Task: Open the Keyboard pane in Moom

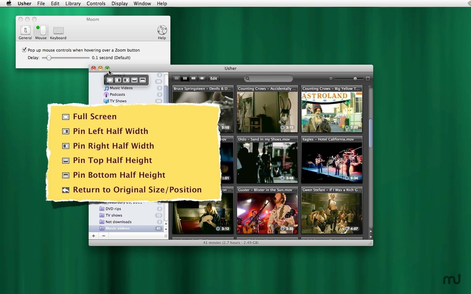Action: tap(58, 33)
